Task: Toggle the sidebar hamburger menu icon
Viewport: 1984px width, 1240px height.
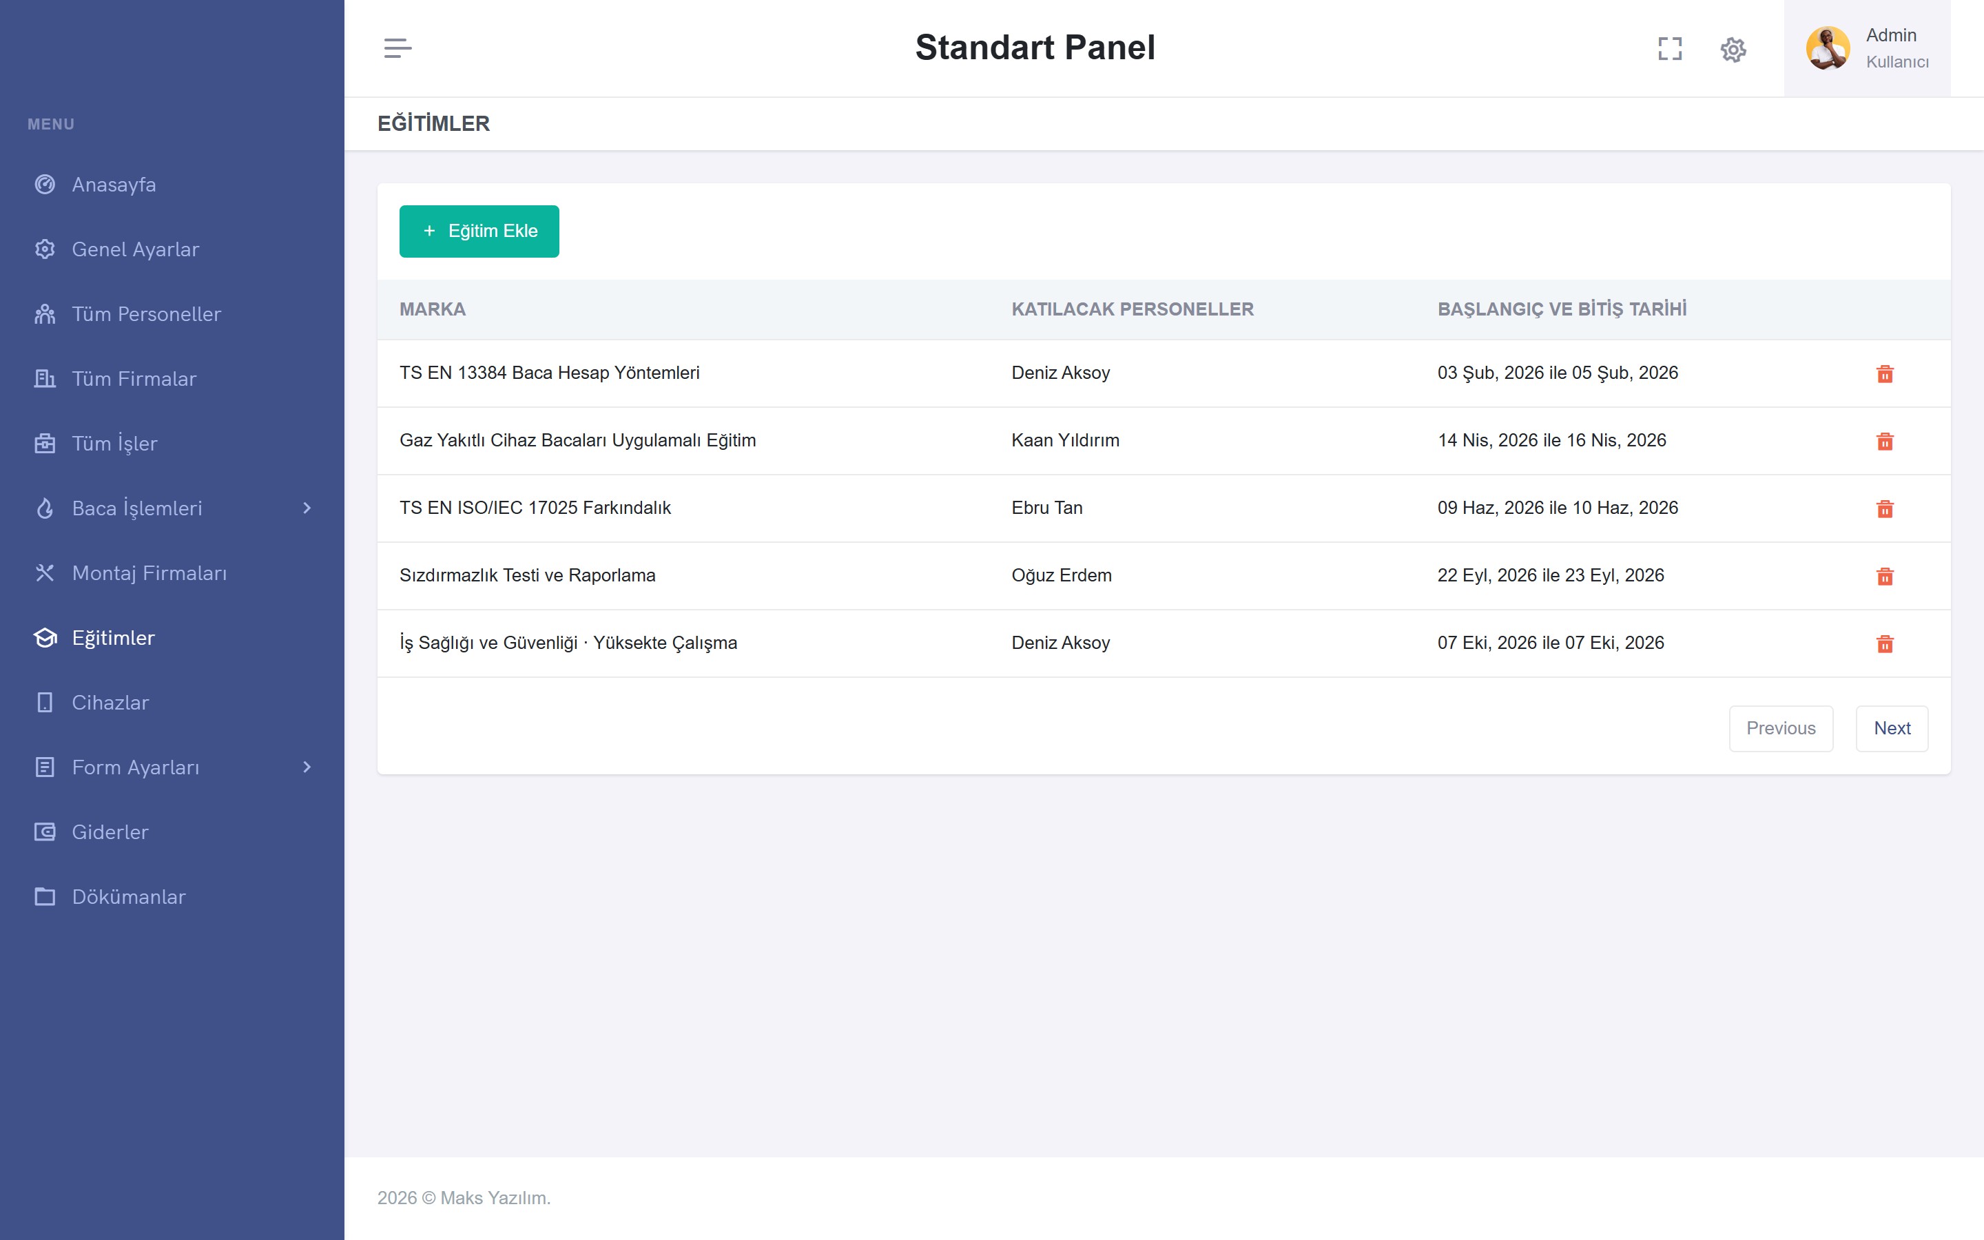Action: 397,48
